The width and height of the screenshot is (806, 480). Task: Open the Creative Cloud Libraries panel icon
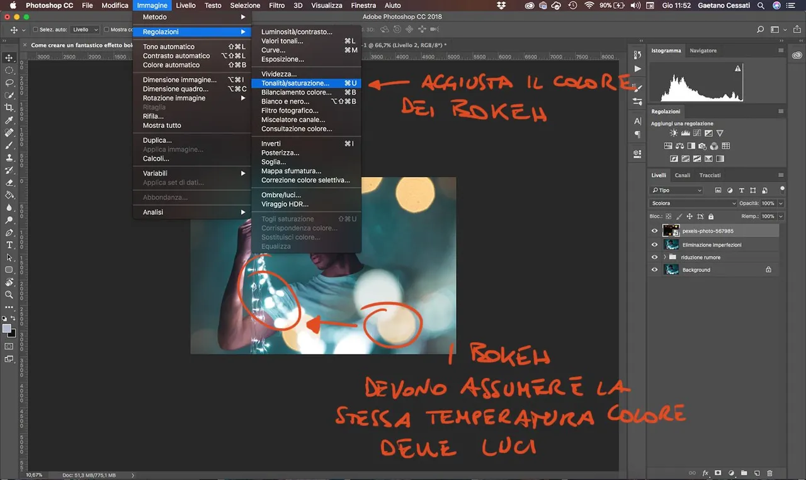pyautogui.click(x=797, y=55)
